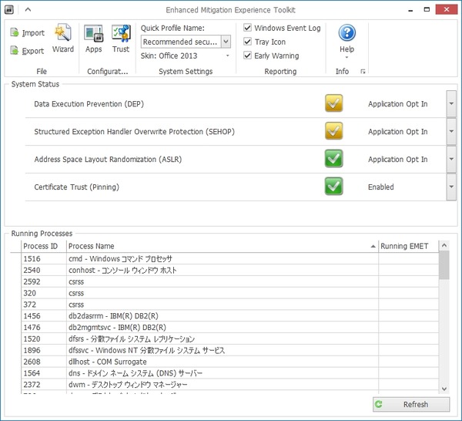Open the Quick Profile Name dropdown
This screenshot has width=462, height=421.
click(226, 42)
